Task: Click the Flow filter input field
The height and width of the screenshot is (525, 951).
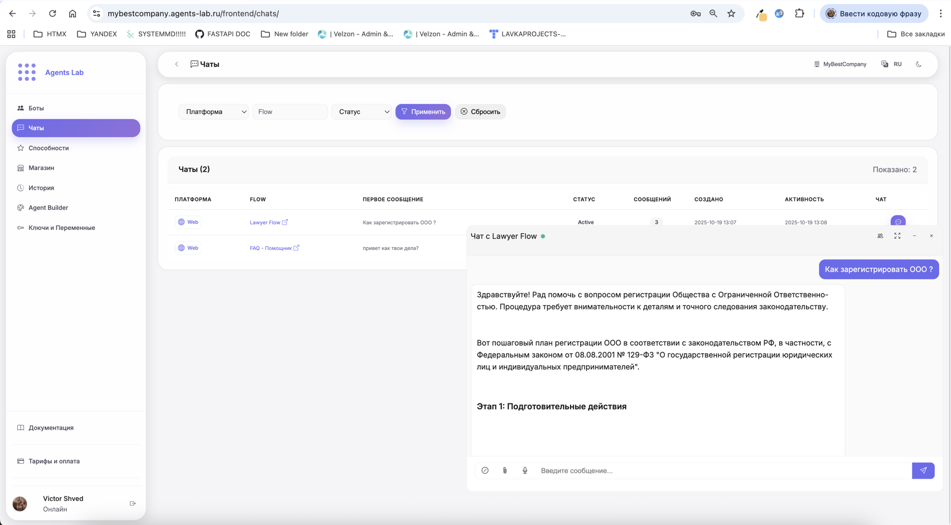Action: coord(290,112)
